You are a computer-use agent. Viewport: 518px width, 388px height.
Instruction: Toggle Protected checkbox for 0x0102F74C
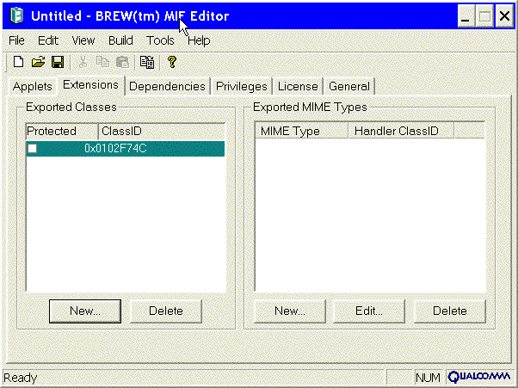coord(33,149)
